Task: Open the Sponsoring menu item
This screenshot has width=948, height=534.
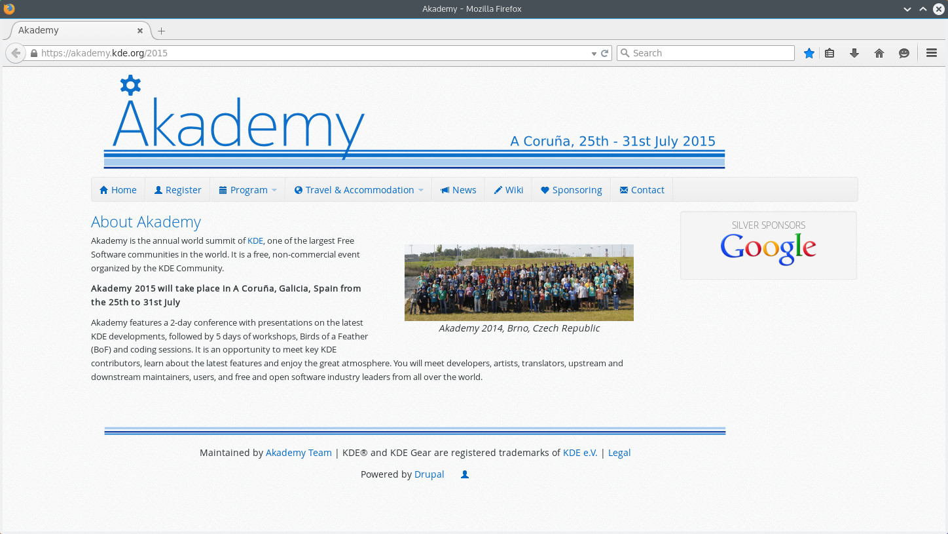Action: coord(571,190)
